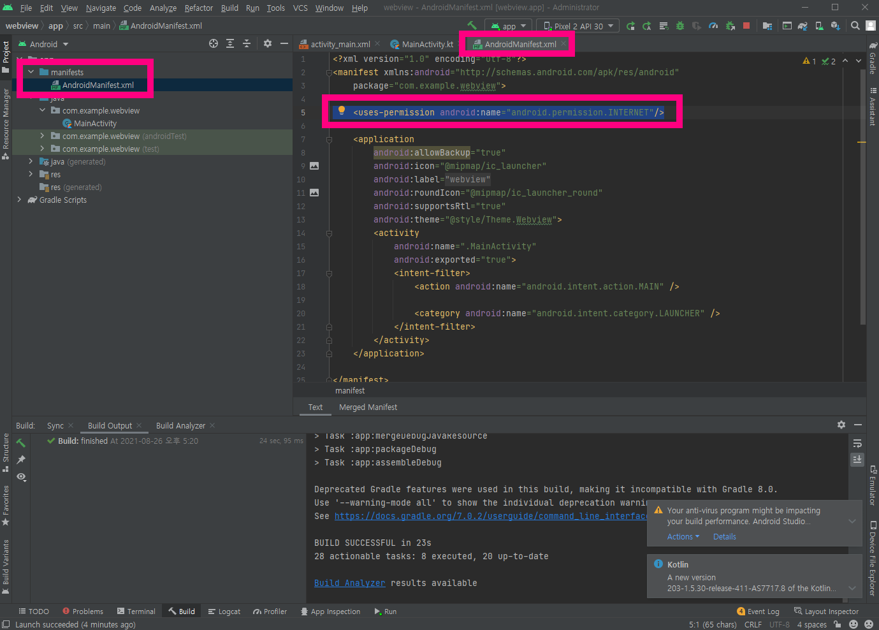
Task: Collapse the manifests folder
Action: tap(31, 72)
